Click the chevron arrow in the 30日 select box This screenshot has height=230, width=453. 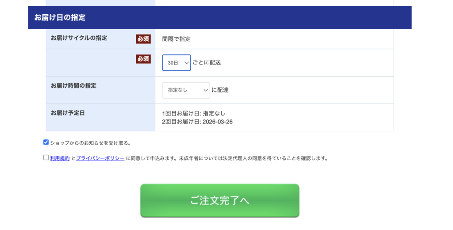click(x=186, y=63)
